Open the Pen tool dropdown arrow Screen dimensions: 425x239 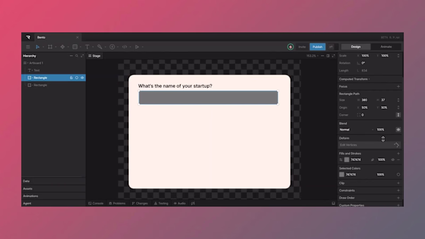(105, 47)
